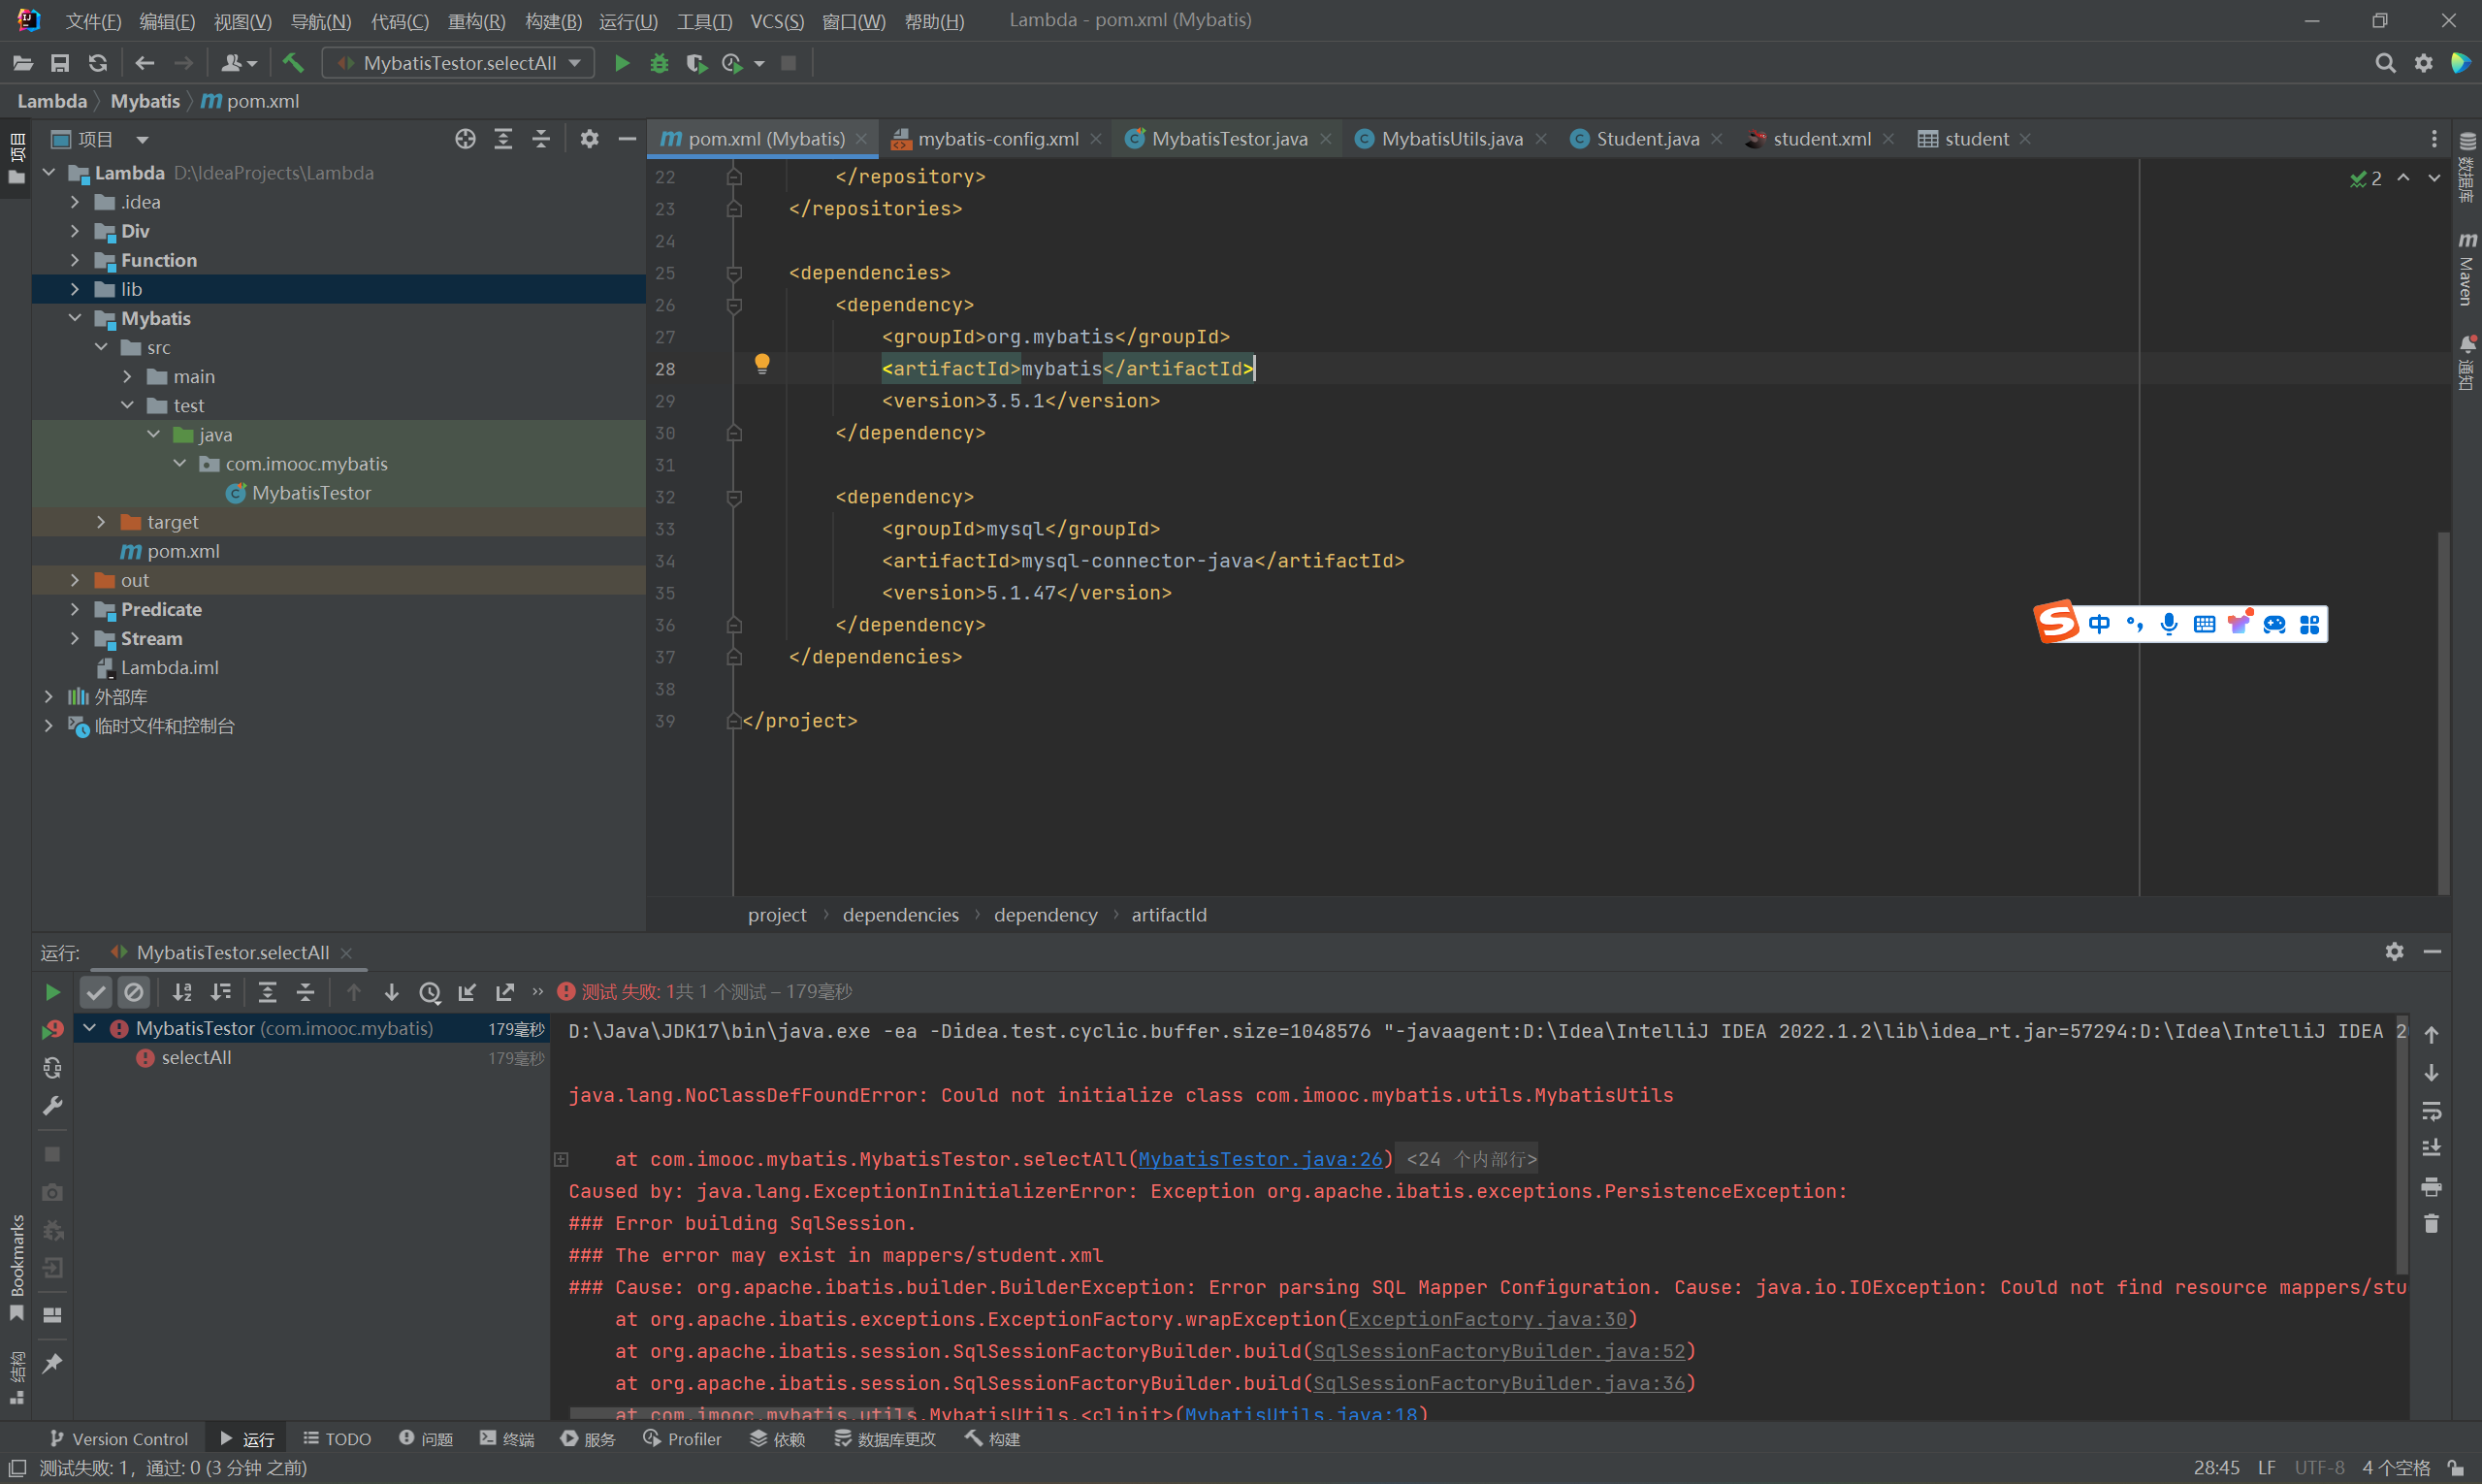Open Search Everywhere magnifier icon
The image size is (2482, 1484).
[2385, 63]
